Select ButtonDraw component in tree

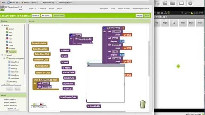click(x=13, y=75)
